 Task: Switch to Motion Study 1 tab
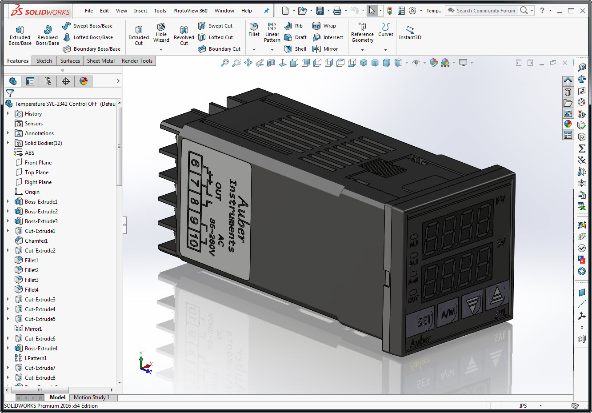click(91, 397)
